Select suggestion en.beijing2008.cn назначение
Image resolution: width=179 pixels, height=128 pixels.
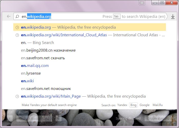[89, 50]
